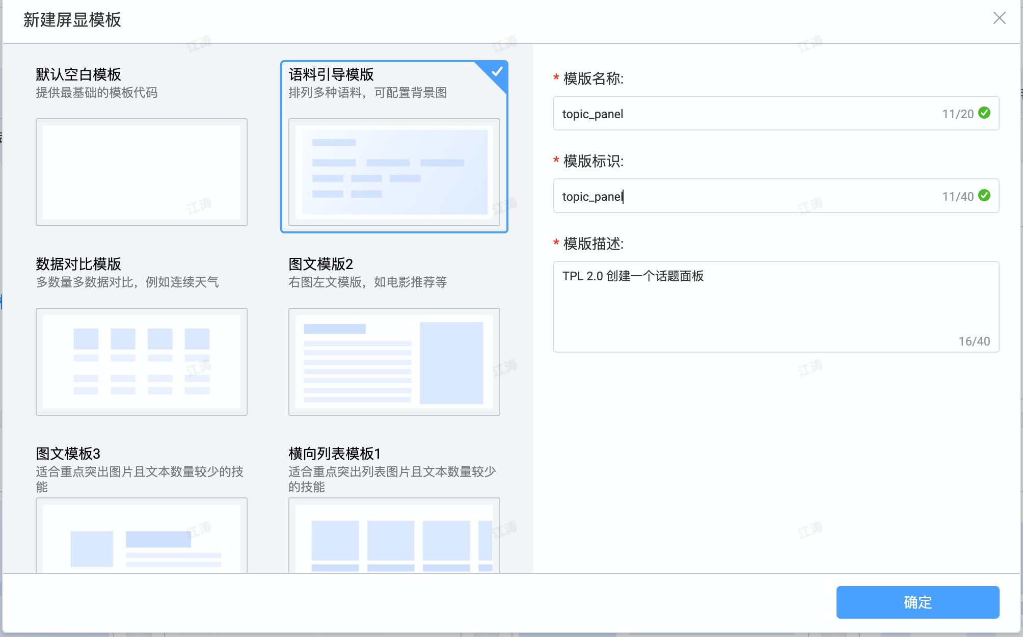Pick the 图文模版2 layout preview
Screen dimensions: 1023x637
click(394, 362)
